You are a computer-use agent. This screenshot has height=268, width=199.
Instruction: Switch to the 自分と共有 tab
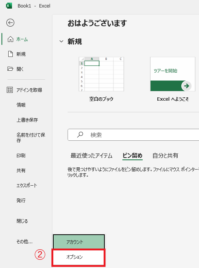pos(166,156)
